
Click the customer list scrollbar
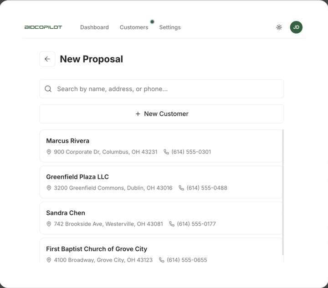click(283, 192)
